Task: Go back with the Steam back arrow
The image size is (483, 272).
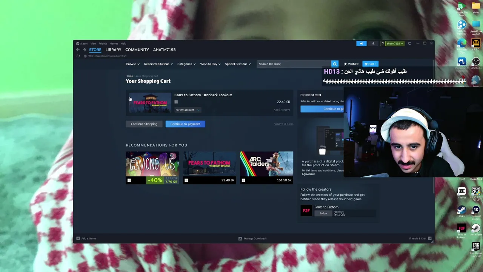Action: pyautogui.click(x=78, y=49)
